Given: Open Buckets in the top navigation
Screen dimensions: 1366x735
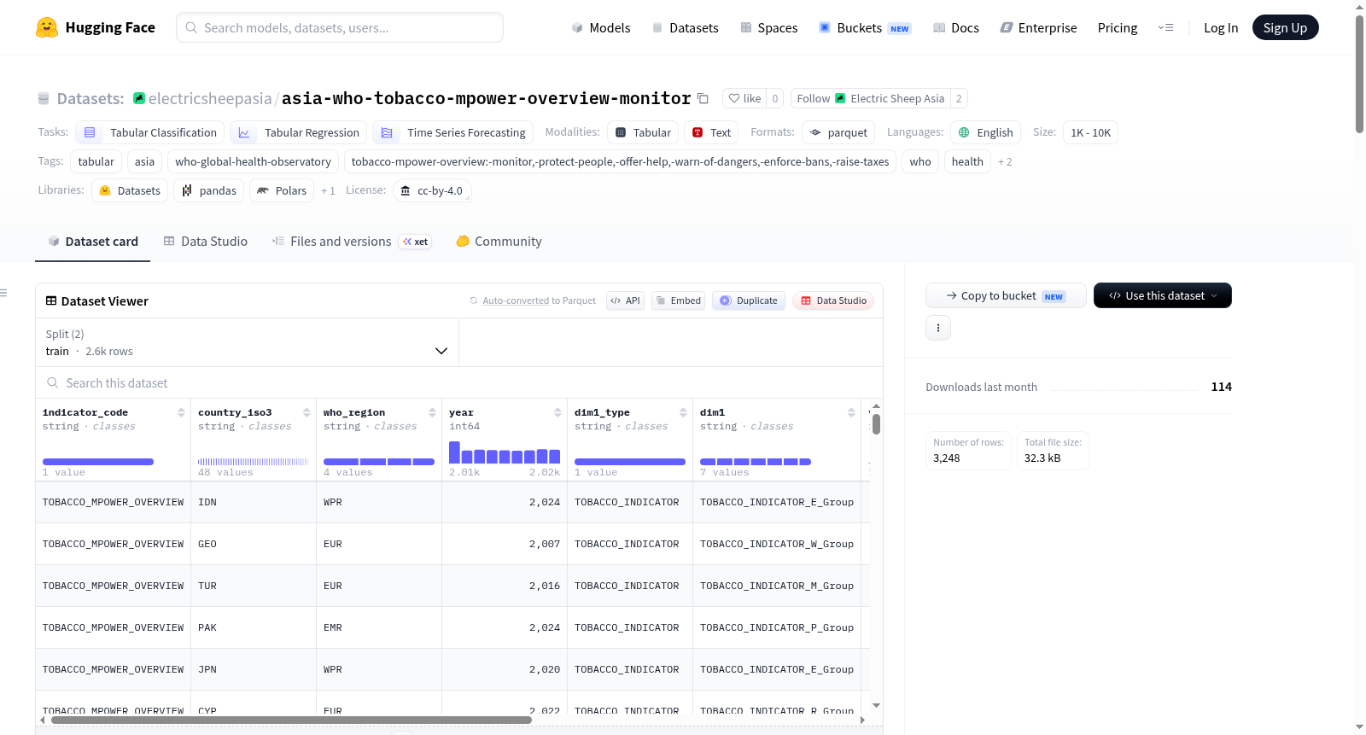Looking at the screenshot, I should (x=865, y=27).
